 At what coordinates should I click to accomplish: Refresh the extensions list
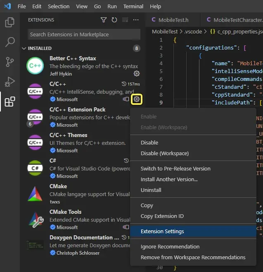point(114,20)
